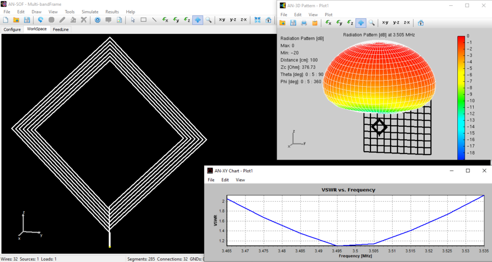The width and height of the screenshot is (492, 262).
Task: Open Edit menu in AN-XY Chart window
Action: click(x=225, y=180)
